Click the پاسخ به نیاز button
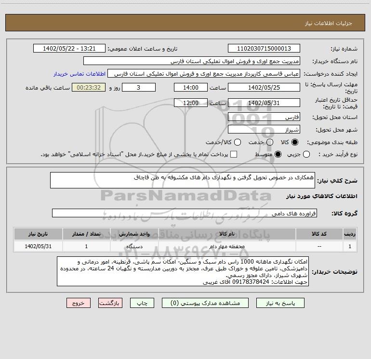Screen dimensions: 371x359 tap(280, 303)
